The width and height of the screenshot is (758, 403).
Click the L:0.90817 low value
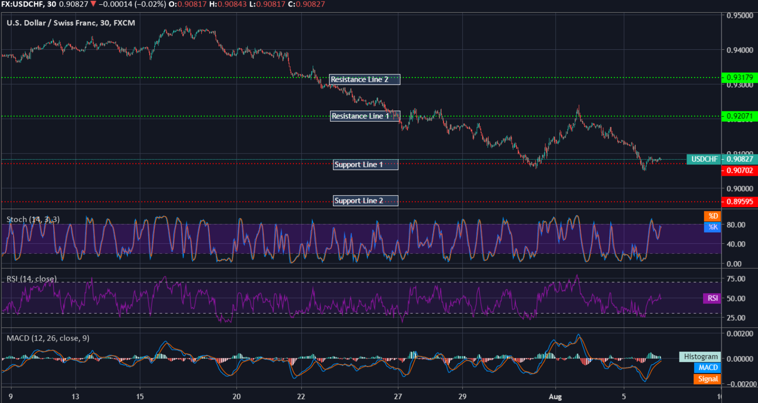click(x=268, y=4)
